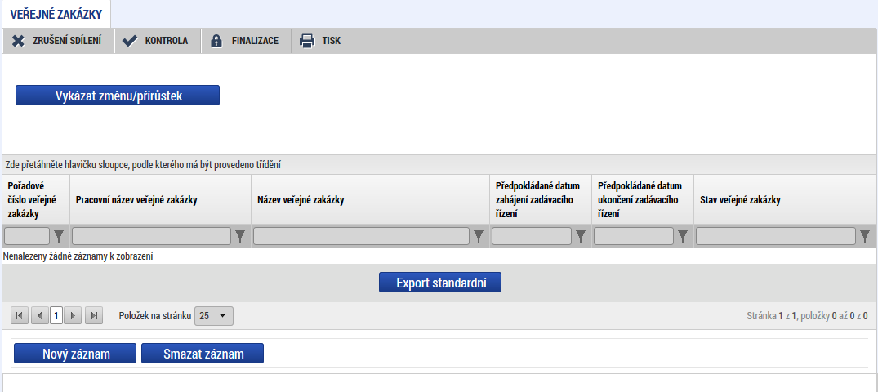The width and height of the screenshot is (878, 392).
Task: Click filter funnel for datum ukončení column
Action: pos(683,237)
